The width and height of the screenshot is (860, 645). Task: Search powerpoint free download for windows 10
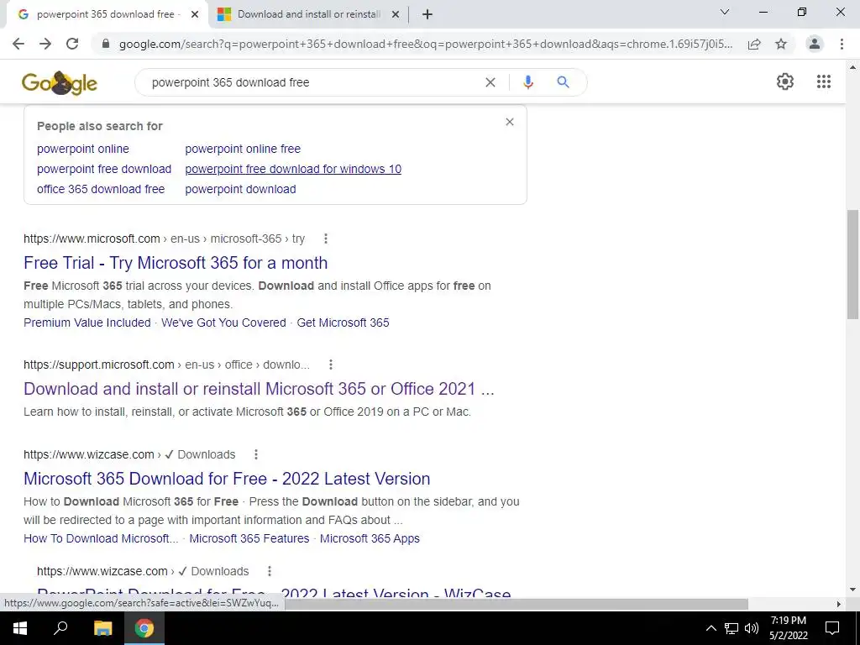[293, 169]
